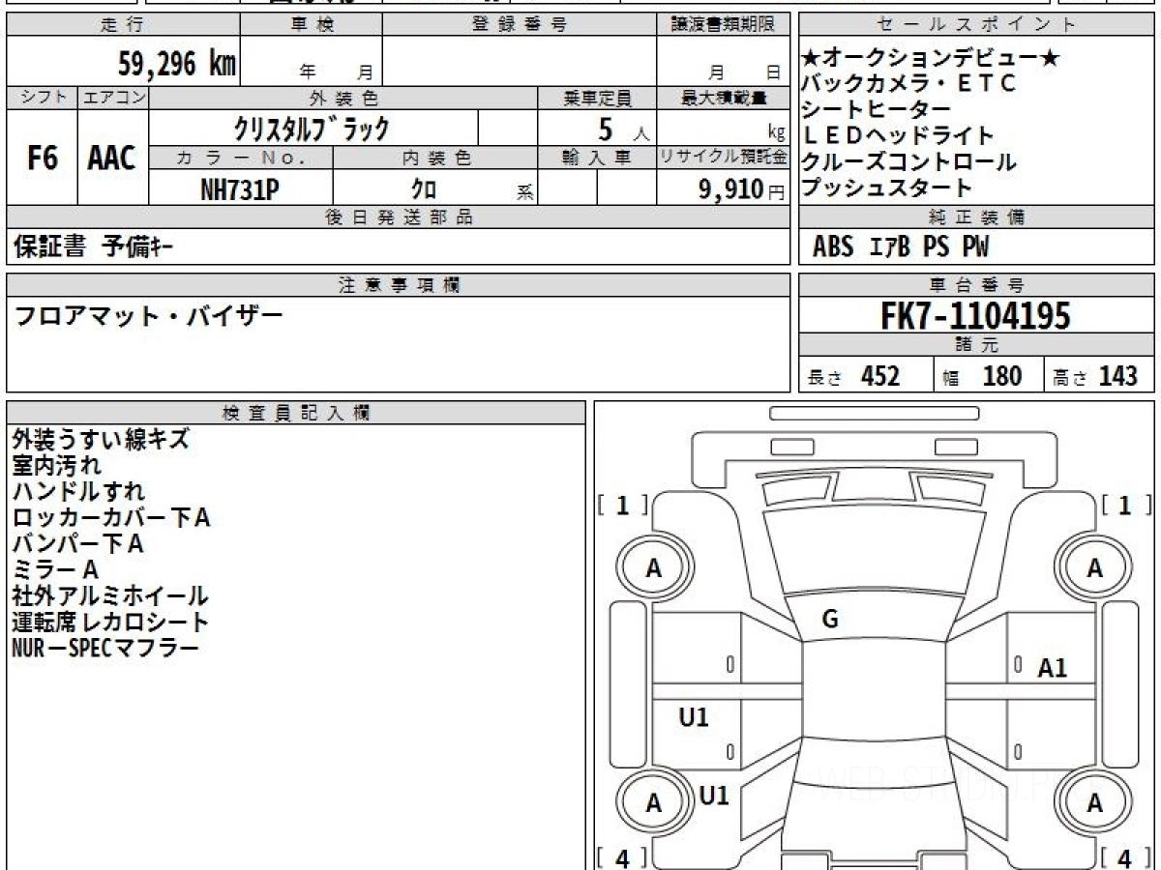Click the 注意事項欄 section header

pyautogui.click(x=398, y=285)
